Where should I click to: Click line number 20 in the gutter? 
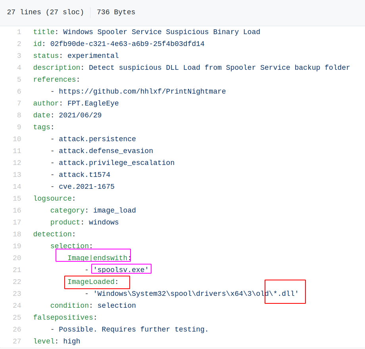click(17, 258)
